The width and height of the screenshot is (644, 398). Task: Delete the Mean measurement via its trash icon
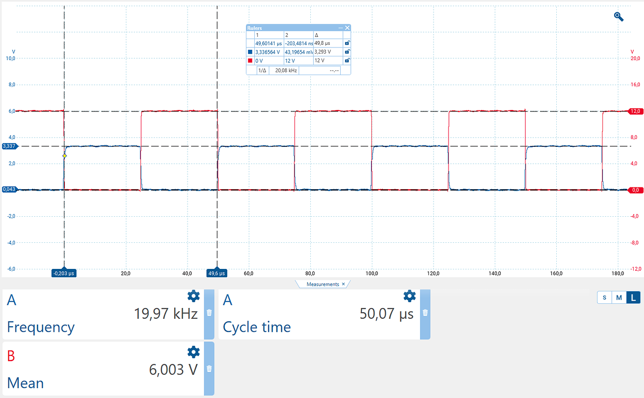coord(209,368)
